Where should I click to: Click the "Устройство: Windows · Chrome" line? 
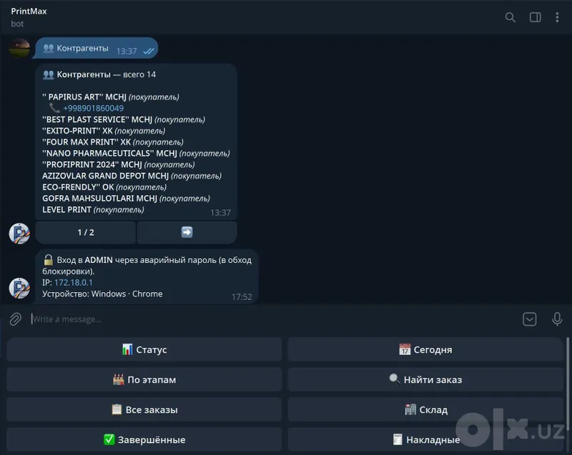[102, 294]
